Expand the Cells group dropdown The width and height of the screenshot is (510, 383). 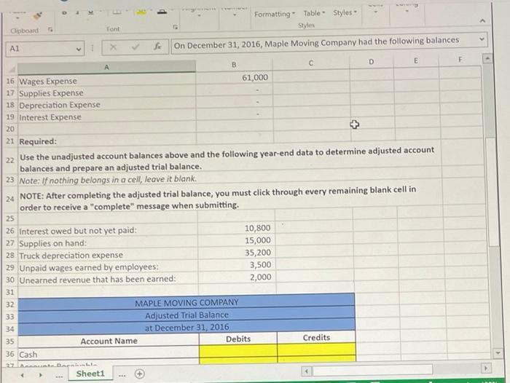(375, 12)
